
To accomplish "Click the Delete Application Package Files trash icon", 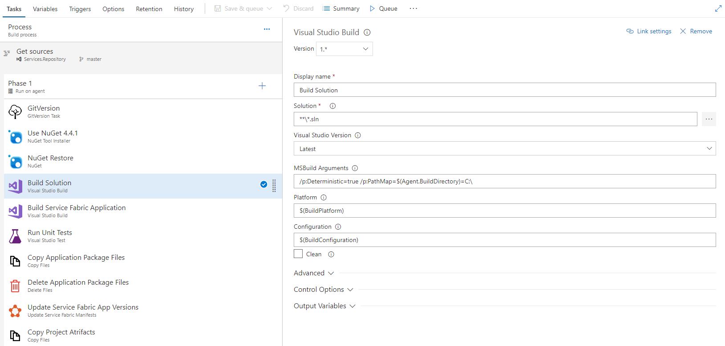I will [15, 286].
